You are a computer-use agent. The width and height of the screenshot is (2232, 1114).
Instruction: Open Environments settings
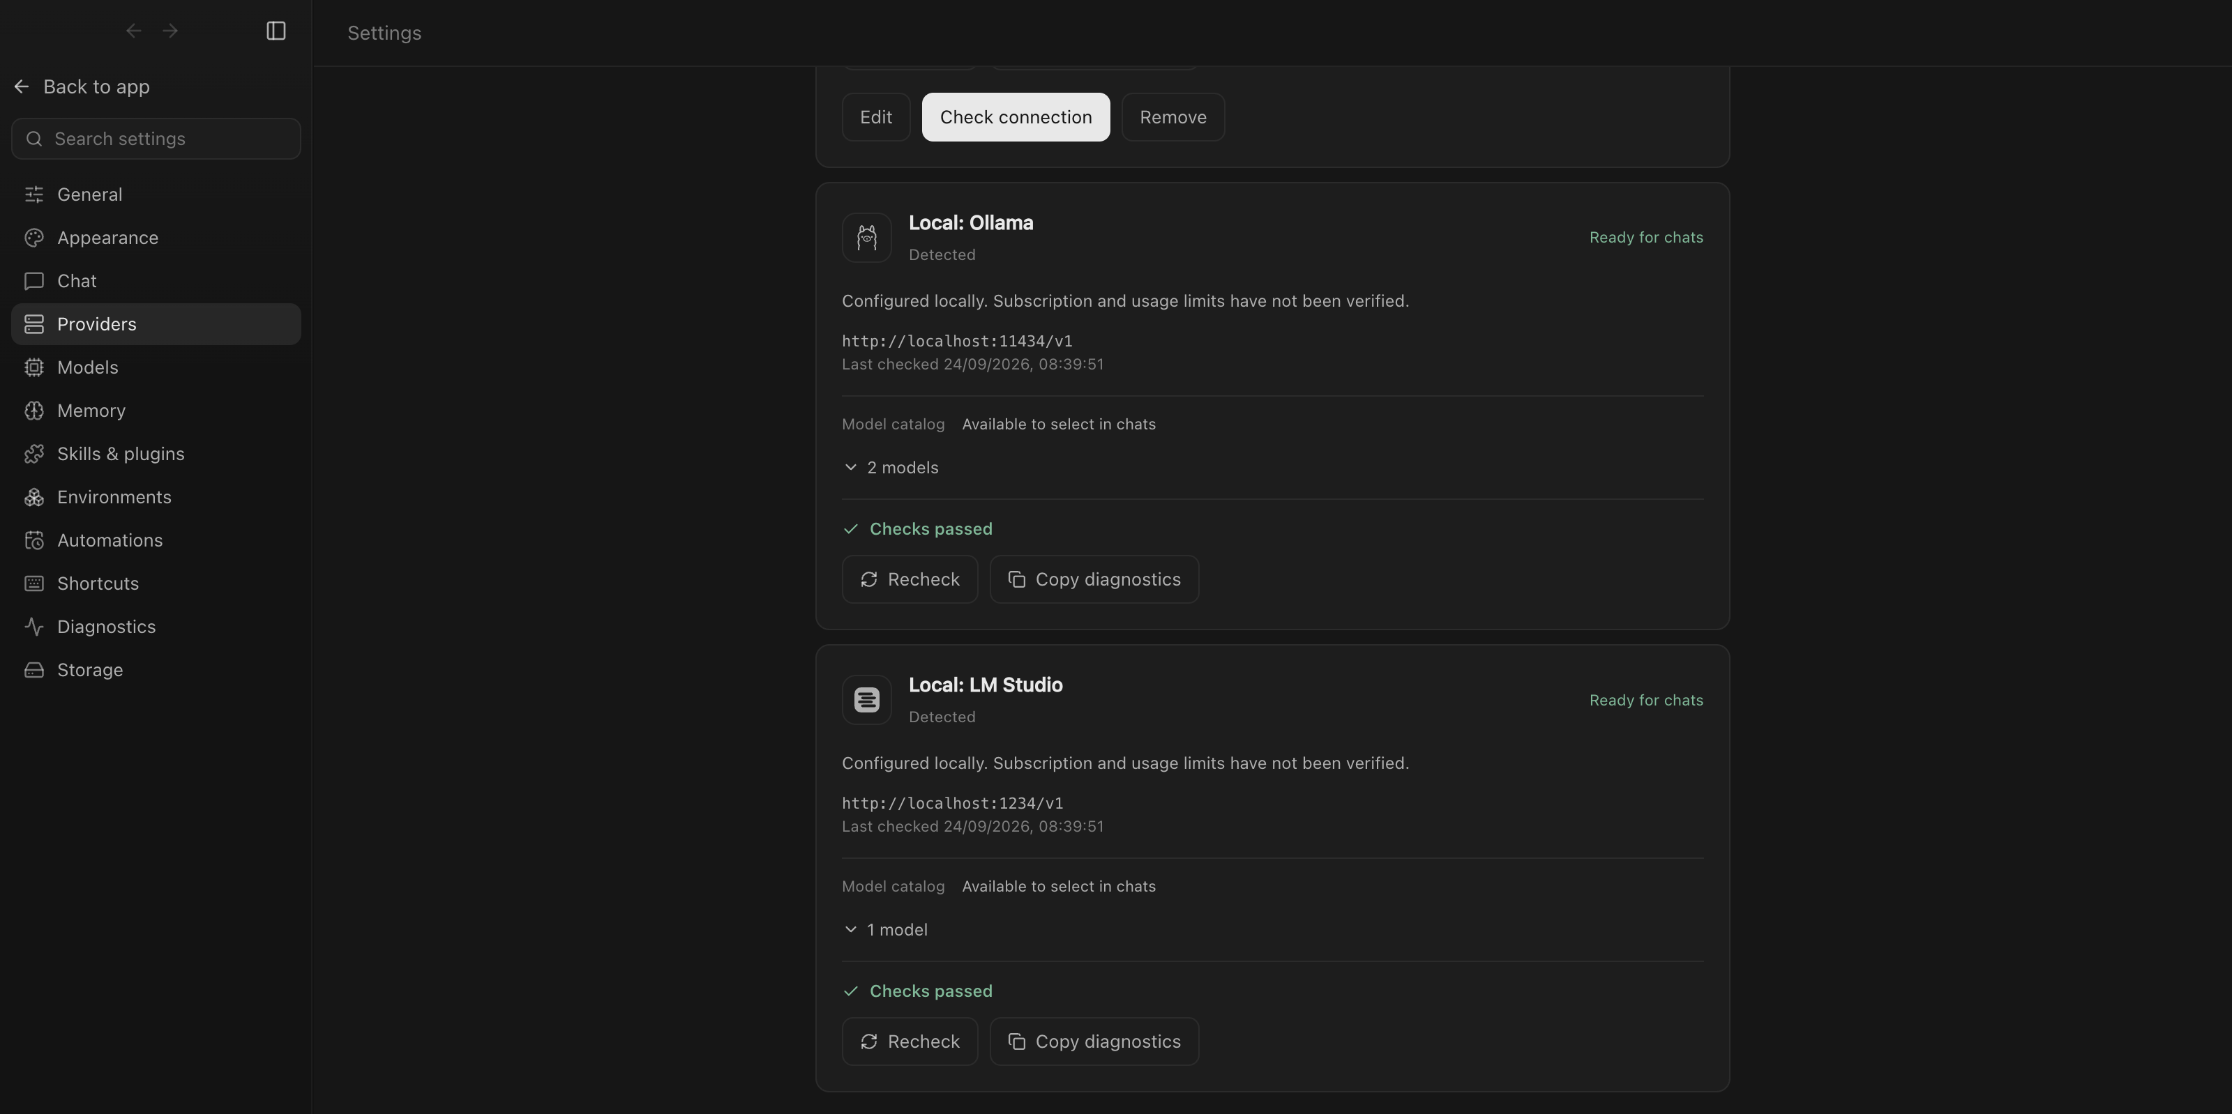[156, 497]
